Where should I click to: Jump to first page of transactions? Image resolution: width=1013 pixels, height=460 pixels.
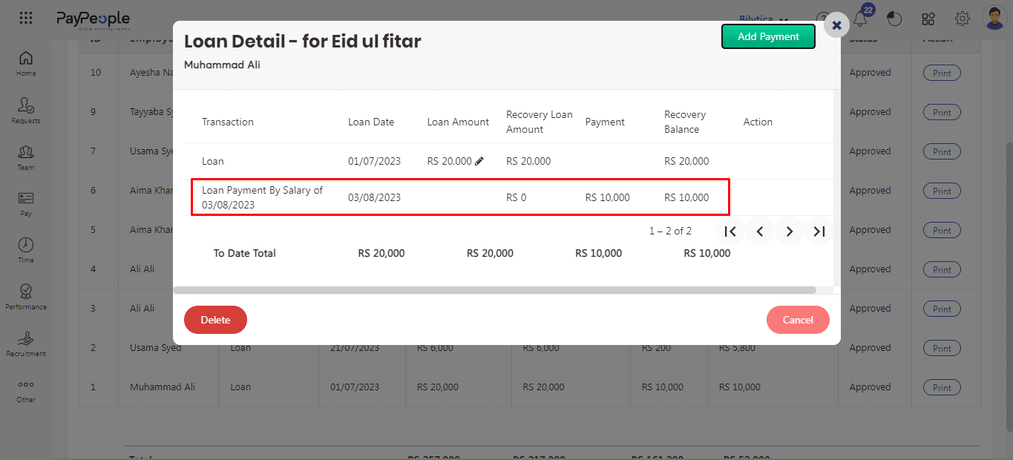(x=730, y=231)
